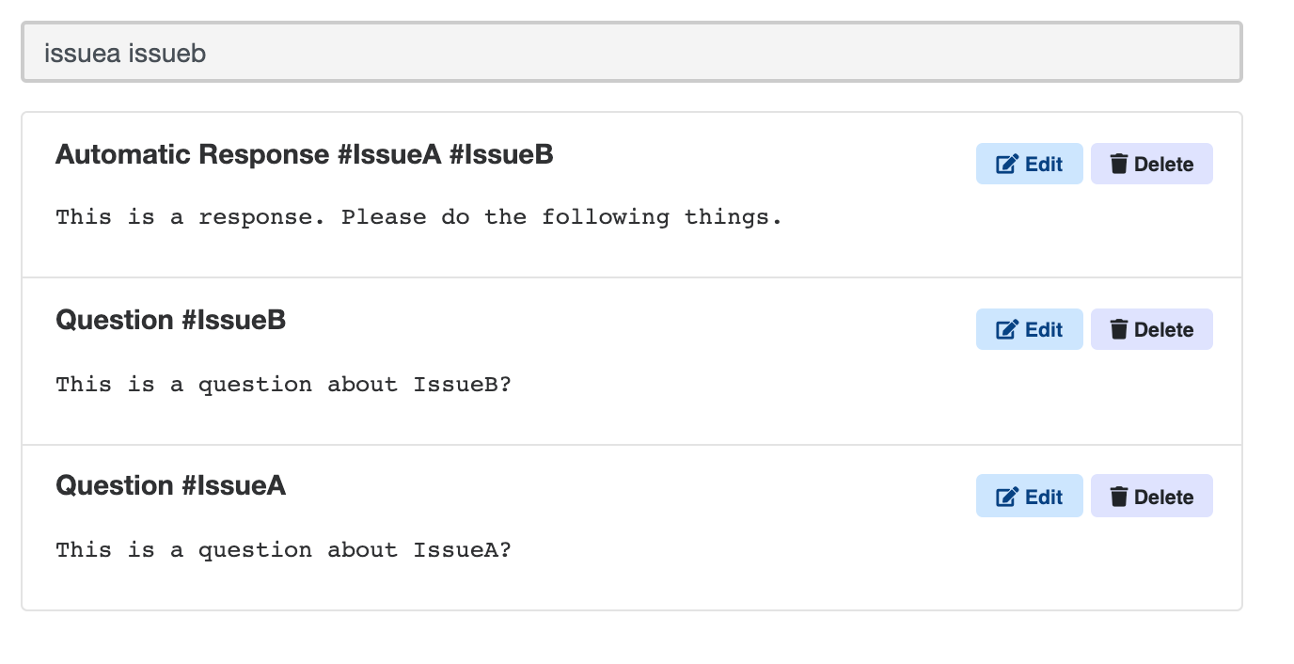Focus the search field containing 'issuea issueb'
The width and height of the screenshot is (1294, 664).
tap(632, 53)
